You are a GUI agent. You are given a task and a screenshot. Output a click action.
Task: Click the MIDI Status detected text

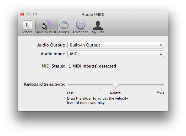(x=92, y=66)
